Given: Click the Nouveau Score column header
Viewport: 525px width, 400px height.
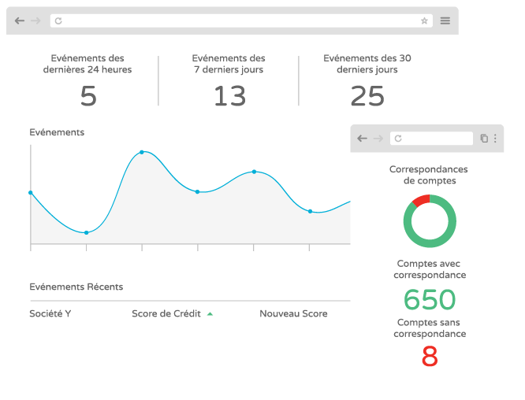Looking at the screenshot, I should [294, 313].
